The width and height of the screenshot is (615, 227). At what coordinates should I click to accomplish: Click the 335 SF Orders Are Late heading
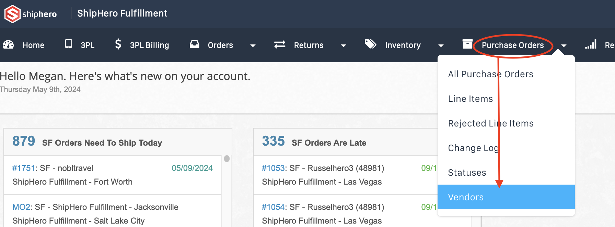coord(314,142)
